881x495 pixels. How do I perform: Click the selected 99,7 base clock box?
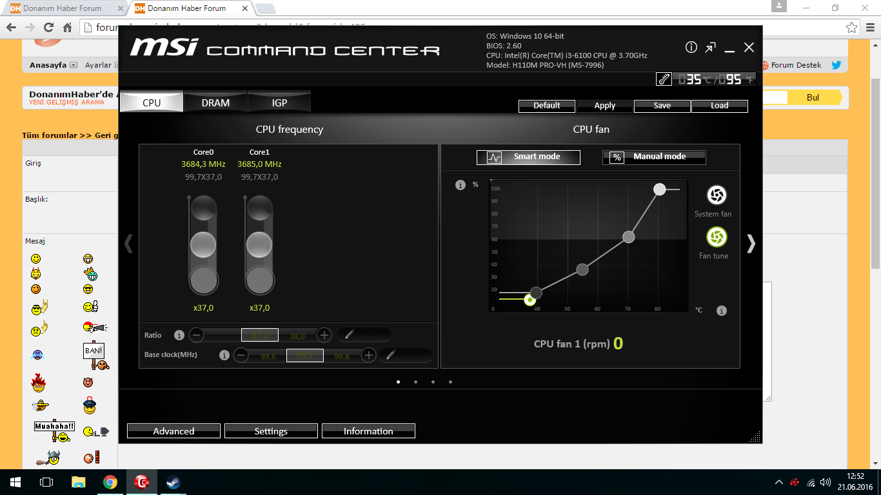(305, 355)
